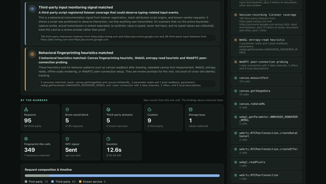Click the eye icon on input monitoring card
The image size is (326, 184).
pyautogui.click(x=32, y=9)
